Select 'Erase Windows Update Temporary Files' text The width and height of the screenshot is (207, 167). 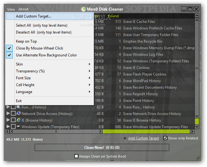pyautogui.click(x=155, y=127)
